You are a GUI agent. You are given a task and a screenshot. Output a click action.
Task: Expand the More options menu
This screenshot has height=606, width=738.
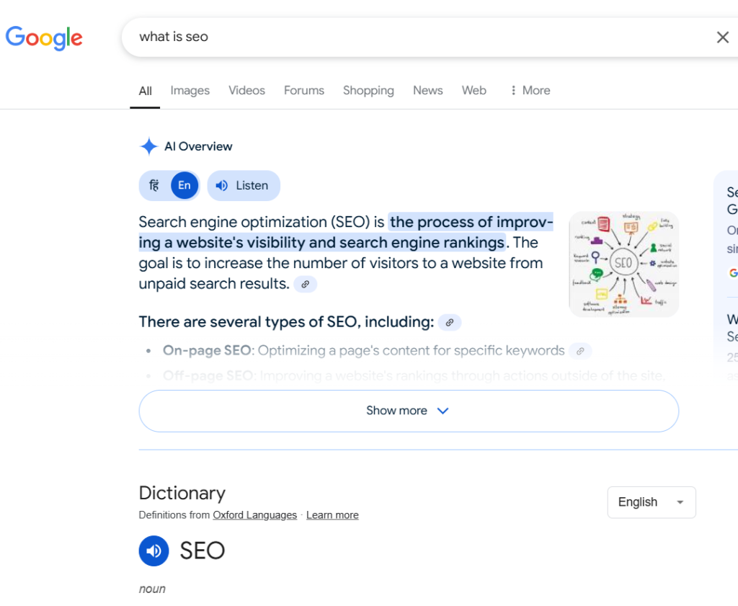(x=530, y=90)
